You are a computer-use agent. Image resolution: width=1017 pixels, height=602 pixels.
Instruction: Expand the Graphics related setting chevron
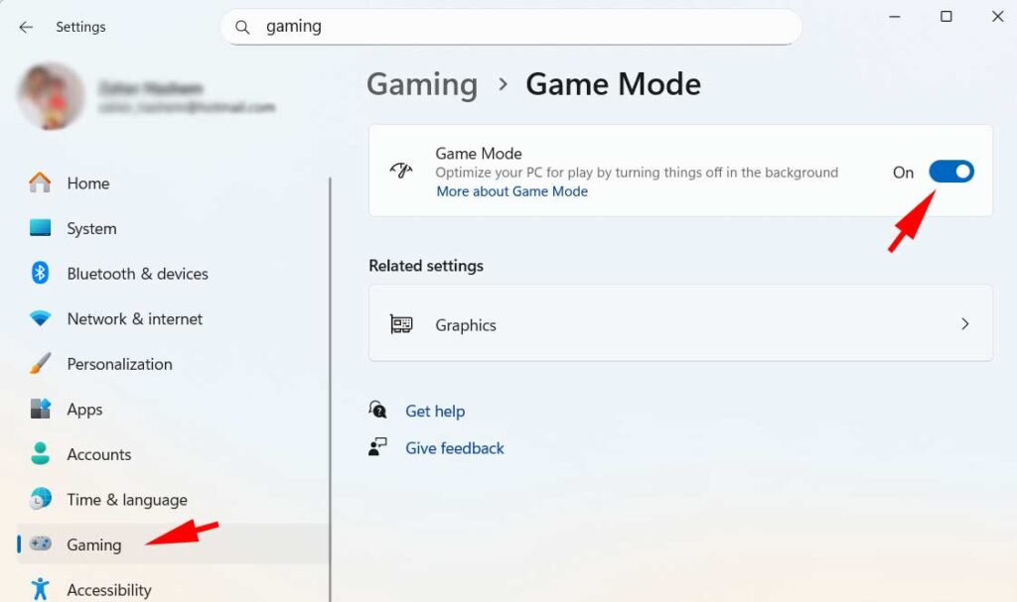964,324
